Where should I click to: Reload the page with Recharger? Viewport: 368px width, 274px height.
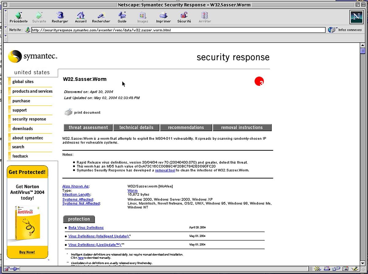tap(60, 17)
